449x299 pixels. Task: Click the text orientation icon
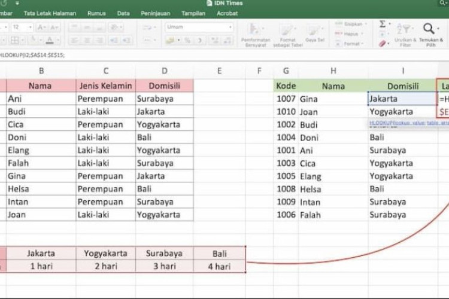click(x=114, y=27)
